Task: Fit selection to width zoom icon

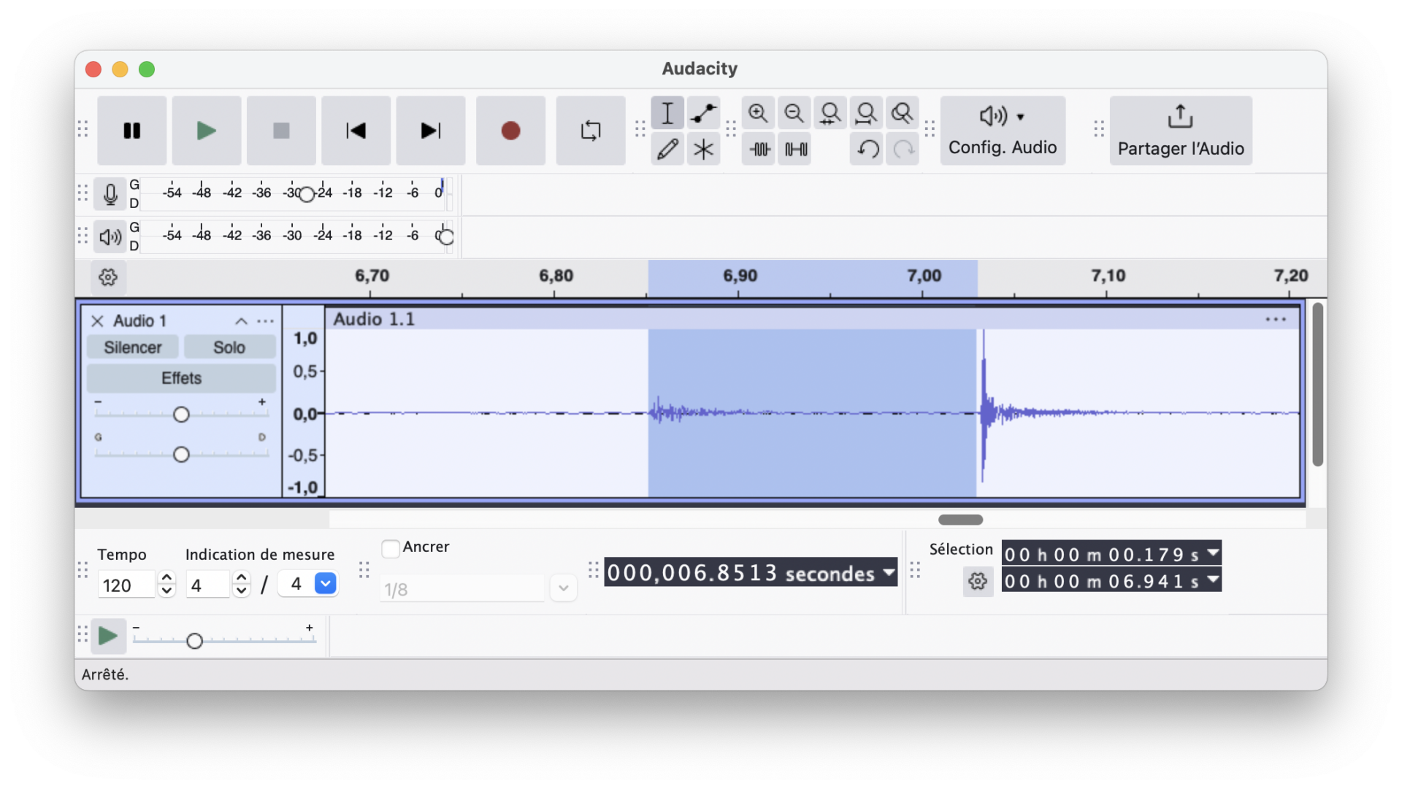Action: click(x=830, y=113)
